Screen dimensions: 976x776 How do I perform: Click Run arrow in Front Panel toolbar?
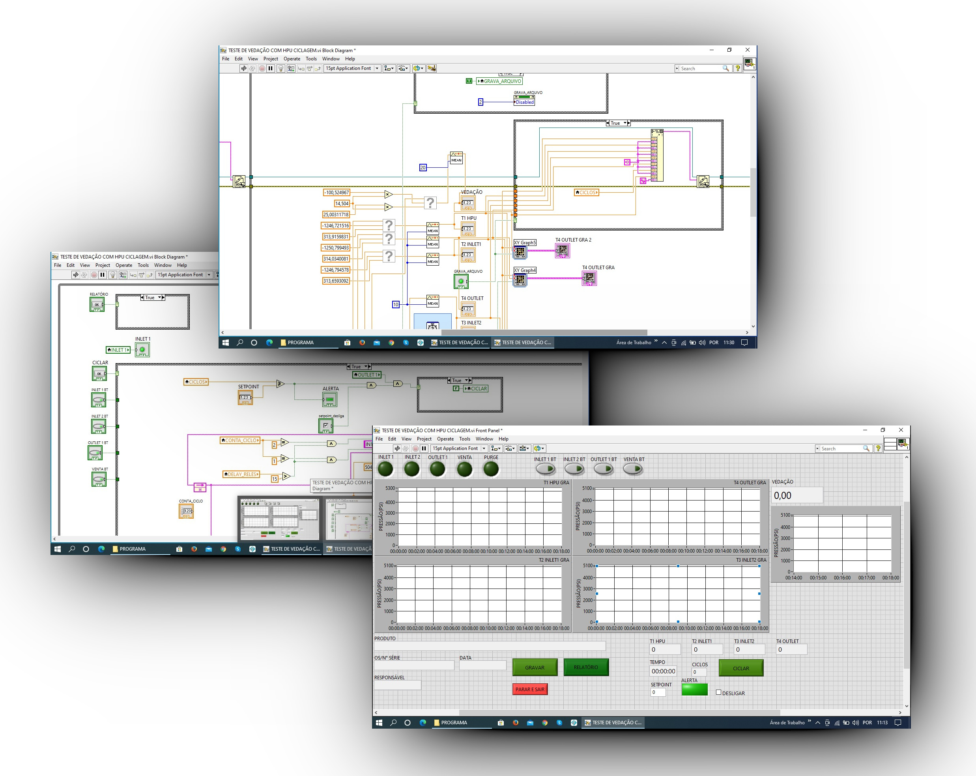point(397,448)
